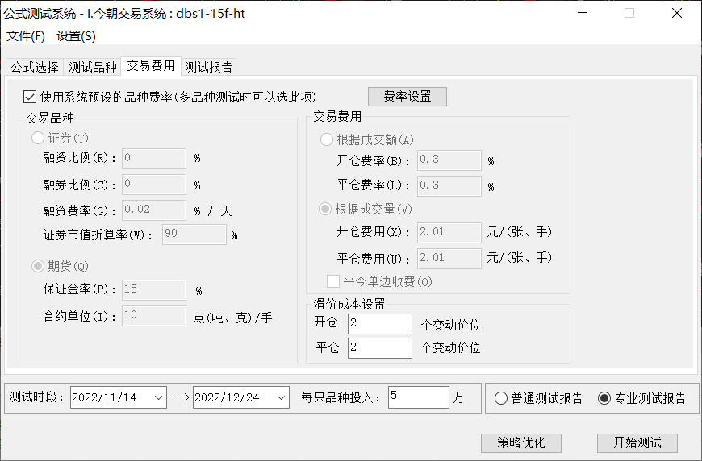Open the 文件(F) menu

tap(26, 36)
